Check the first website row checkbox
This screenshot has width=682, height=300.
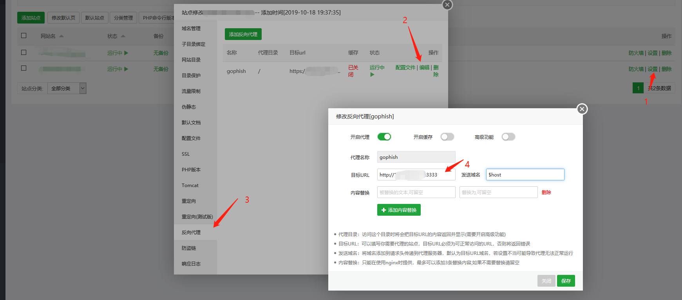pyautogui.click(x=24, y=53)
